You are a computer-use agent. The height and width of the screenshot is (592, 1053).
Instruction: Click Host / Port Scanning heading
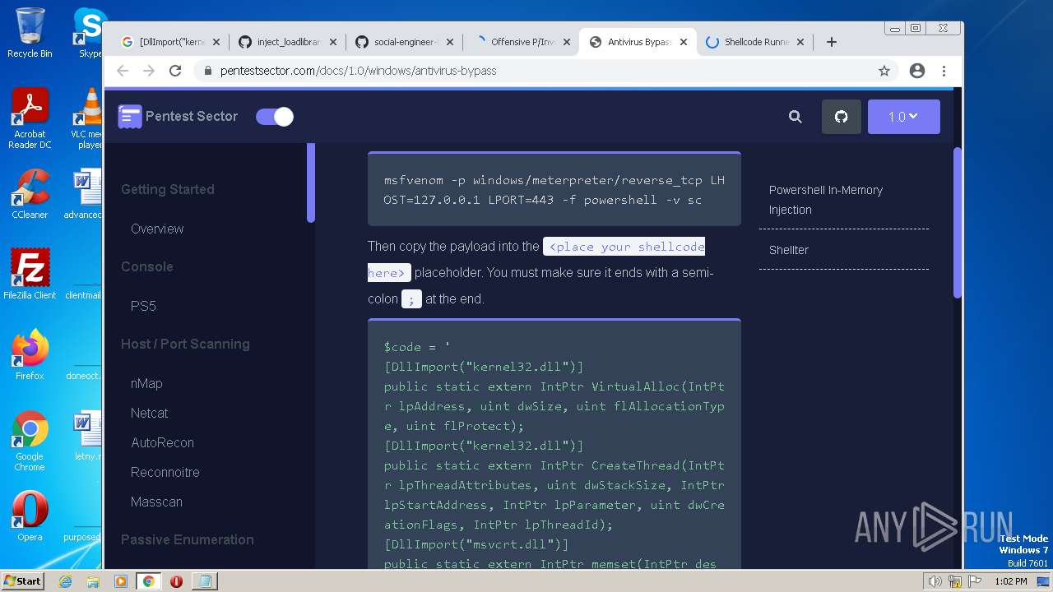pos(185,344)
